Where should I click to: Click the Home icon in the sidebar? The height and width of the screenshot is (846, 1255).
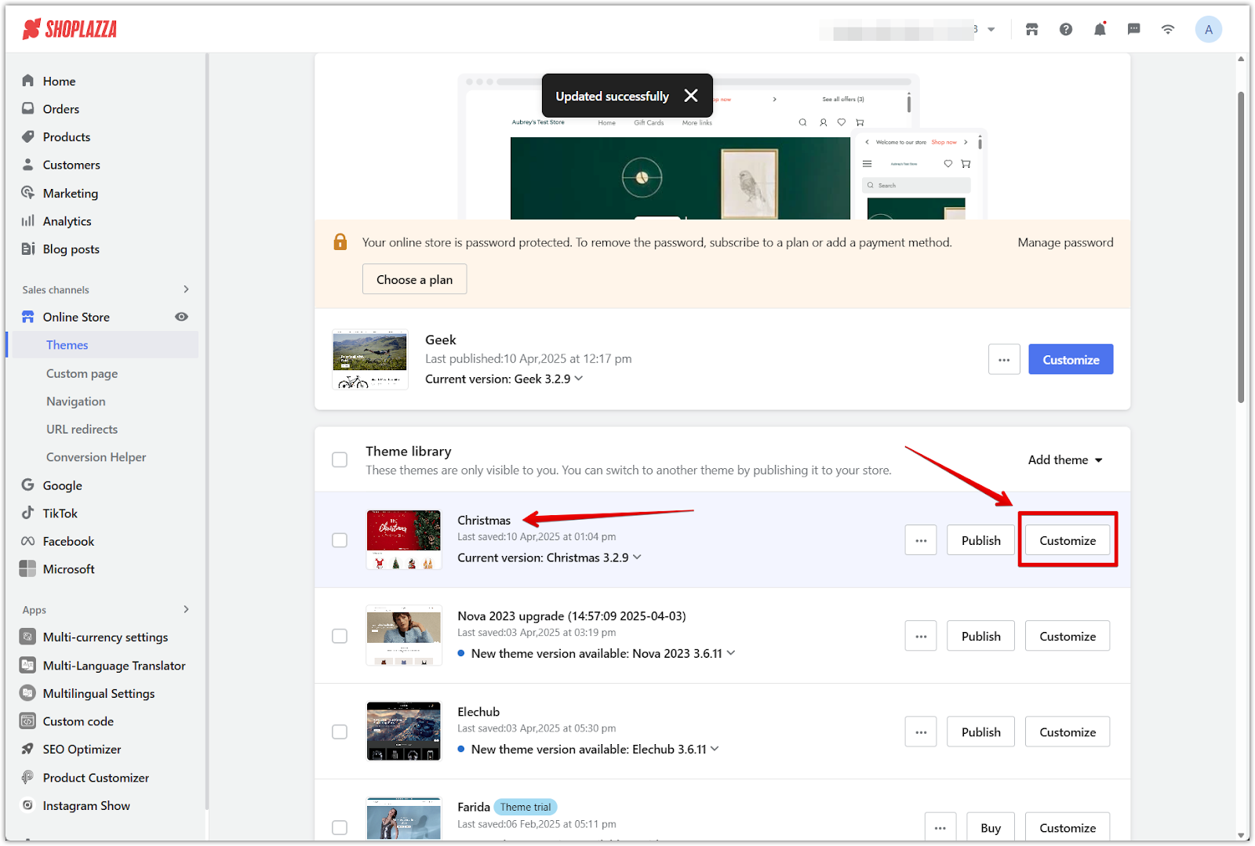28,81
